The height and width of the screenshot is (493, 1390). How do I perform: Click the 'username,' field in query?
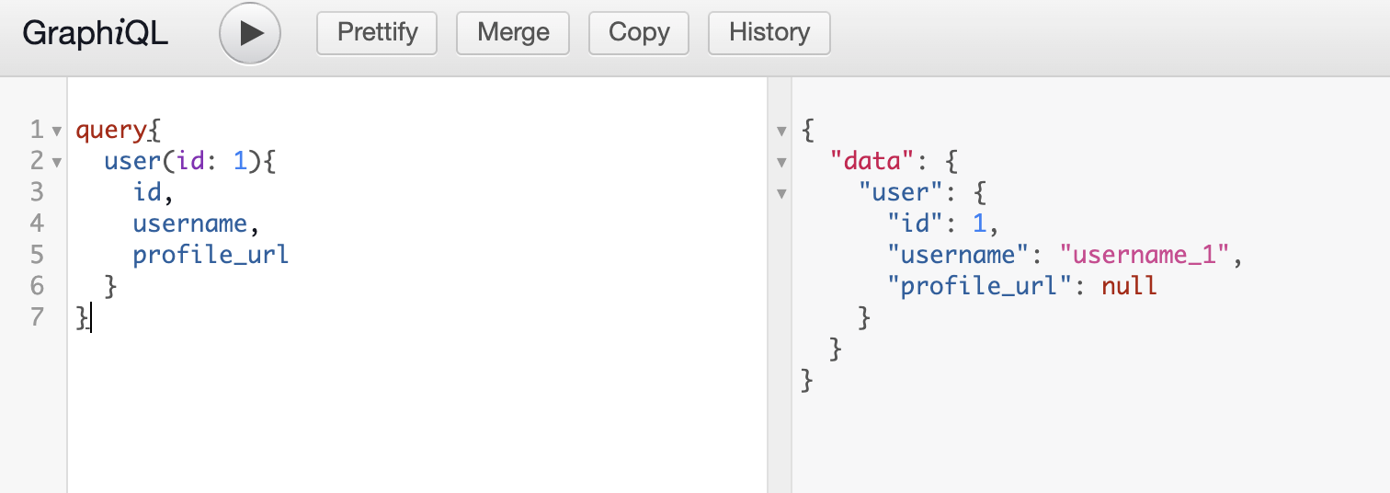pos(197,224)
